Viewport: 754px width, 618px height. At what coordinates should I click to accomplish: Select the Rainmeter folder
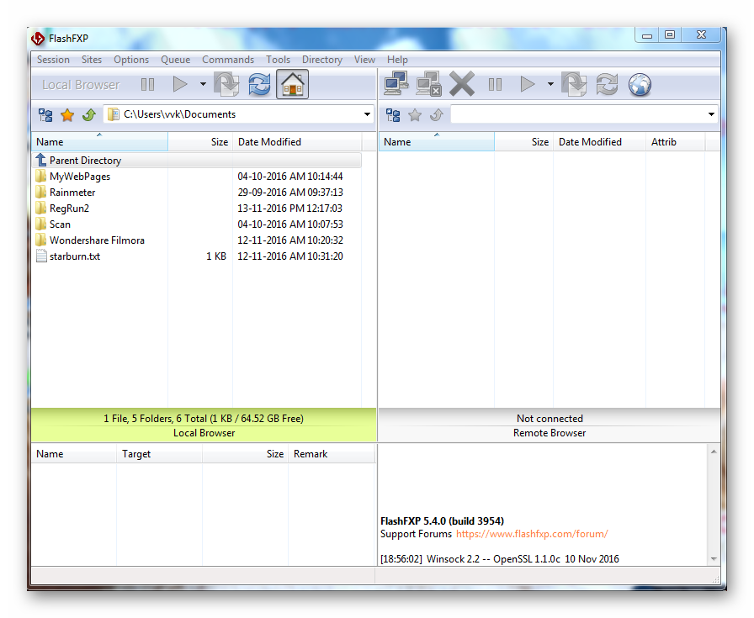[x=197, y=193]
